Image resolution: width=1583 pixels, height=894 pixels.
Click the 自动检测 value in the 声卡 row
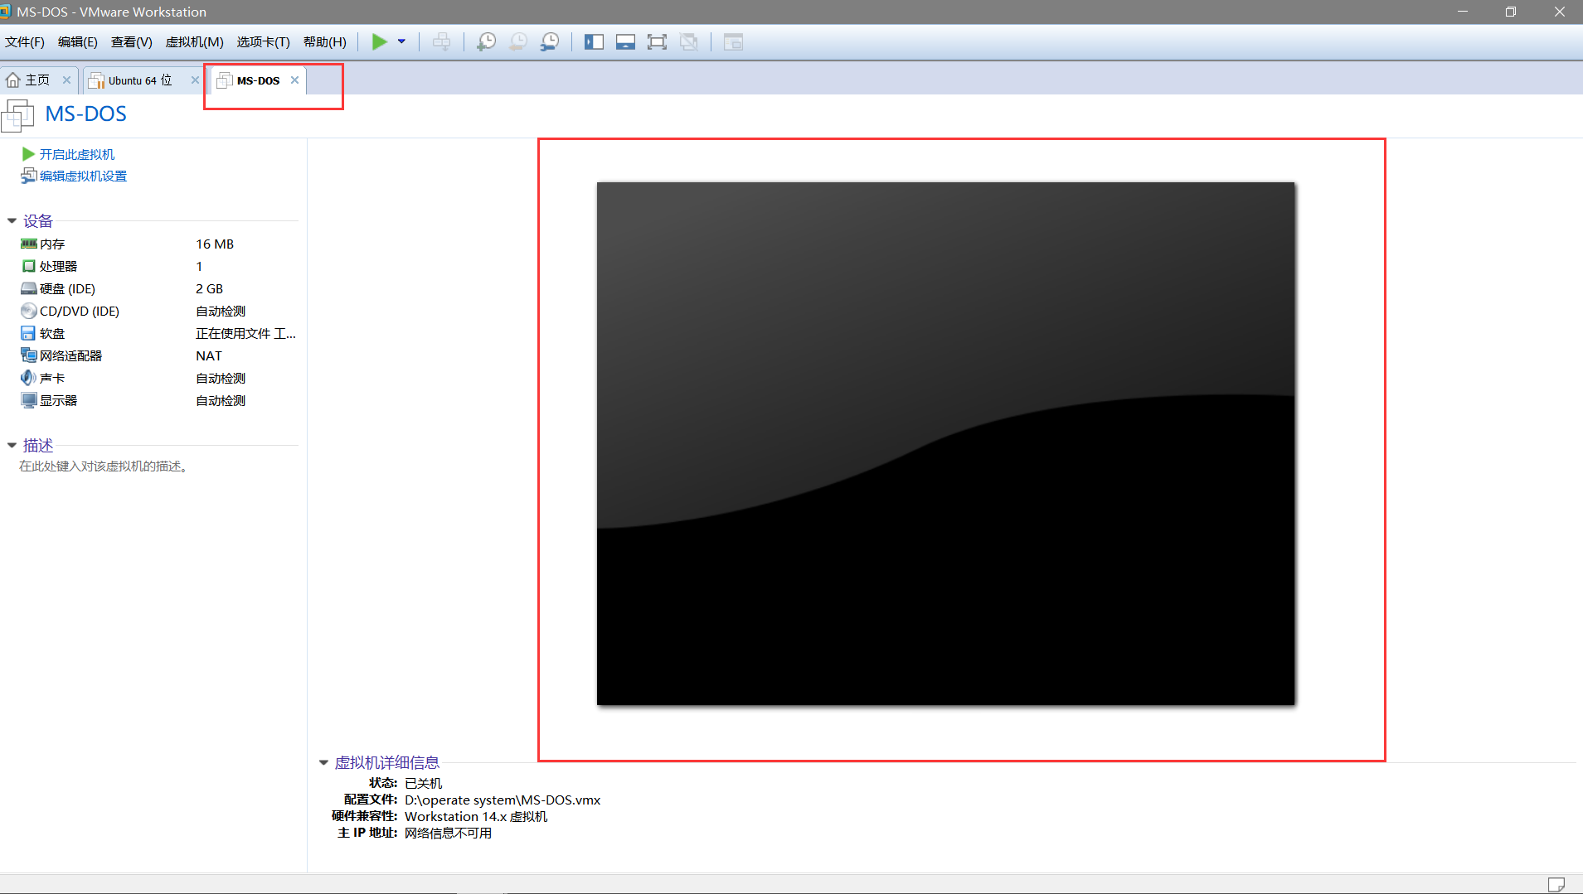221,378
